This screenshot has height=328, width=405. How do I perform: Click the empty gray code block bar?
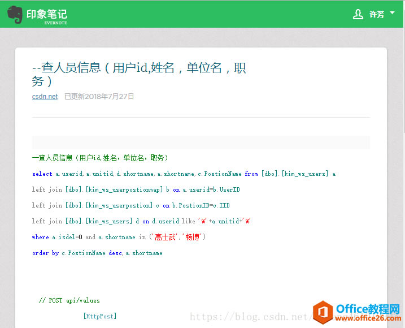(201, 143)
